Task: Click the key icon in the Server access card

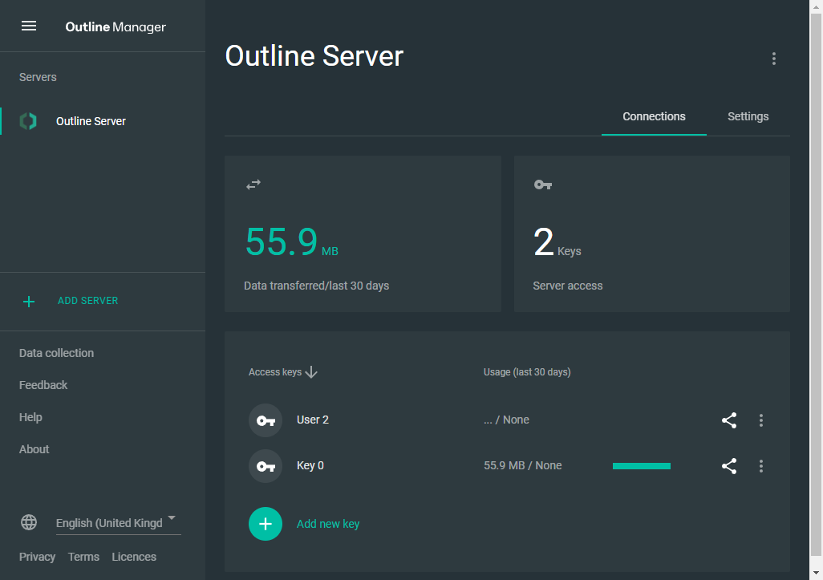Action: coord(543,185)
